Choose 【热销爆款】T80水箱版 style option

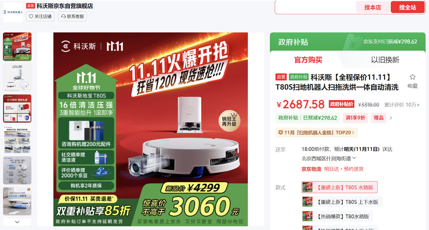pyautogui.click(x=337, y=216)
